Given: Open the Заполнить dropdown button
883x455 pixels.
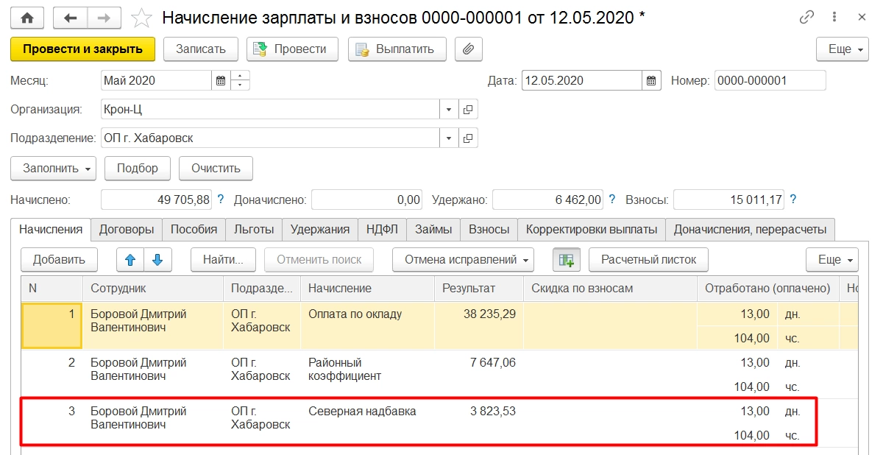Looking at the screenshot, I should point(54,168).
